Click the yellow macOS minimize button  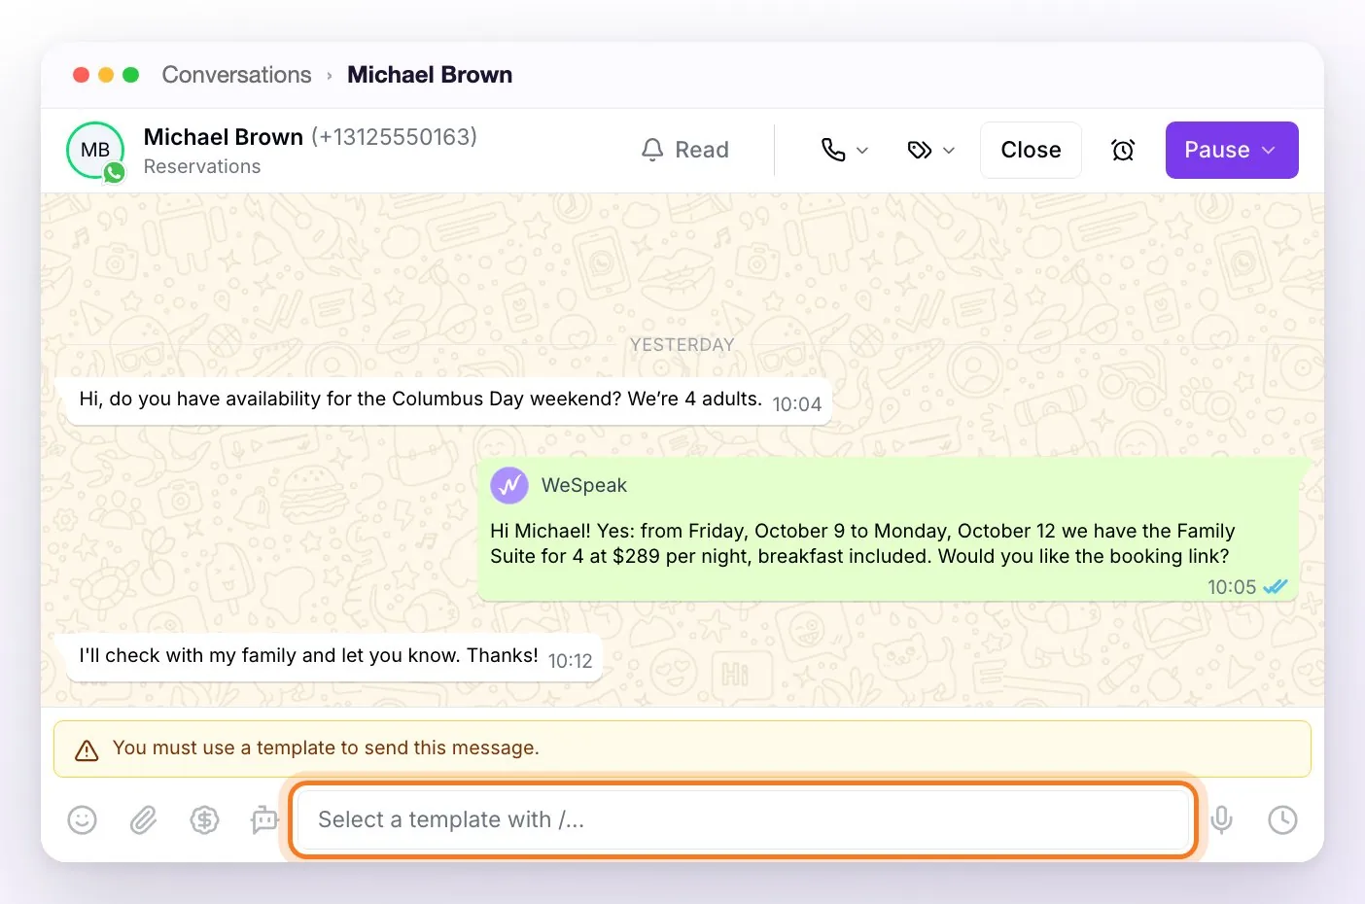pyautogui.click(x=106, y=75)
